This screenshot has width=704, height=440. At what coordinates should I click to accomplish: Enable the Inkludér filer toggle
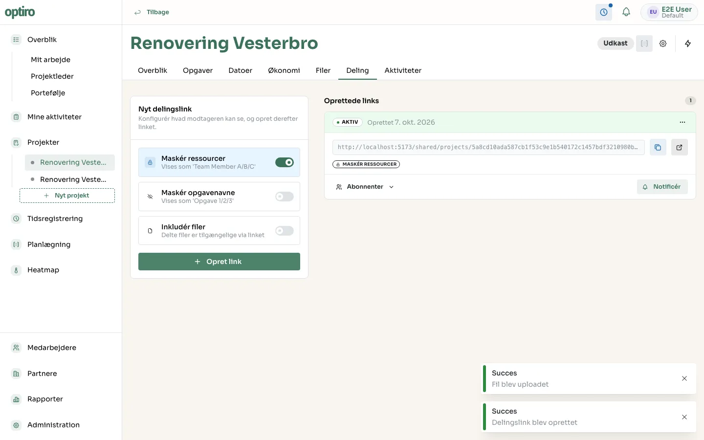coord(285,231)
